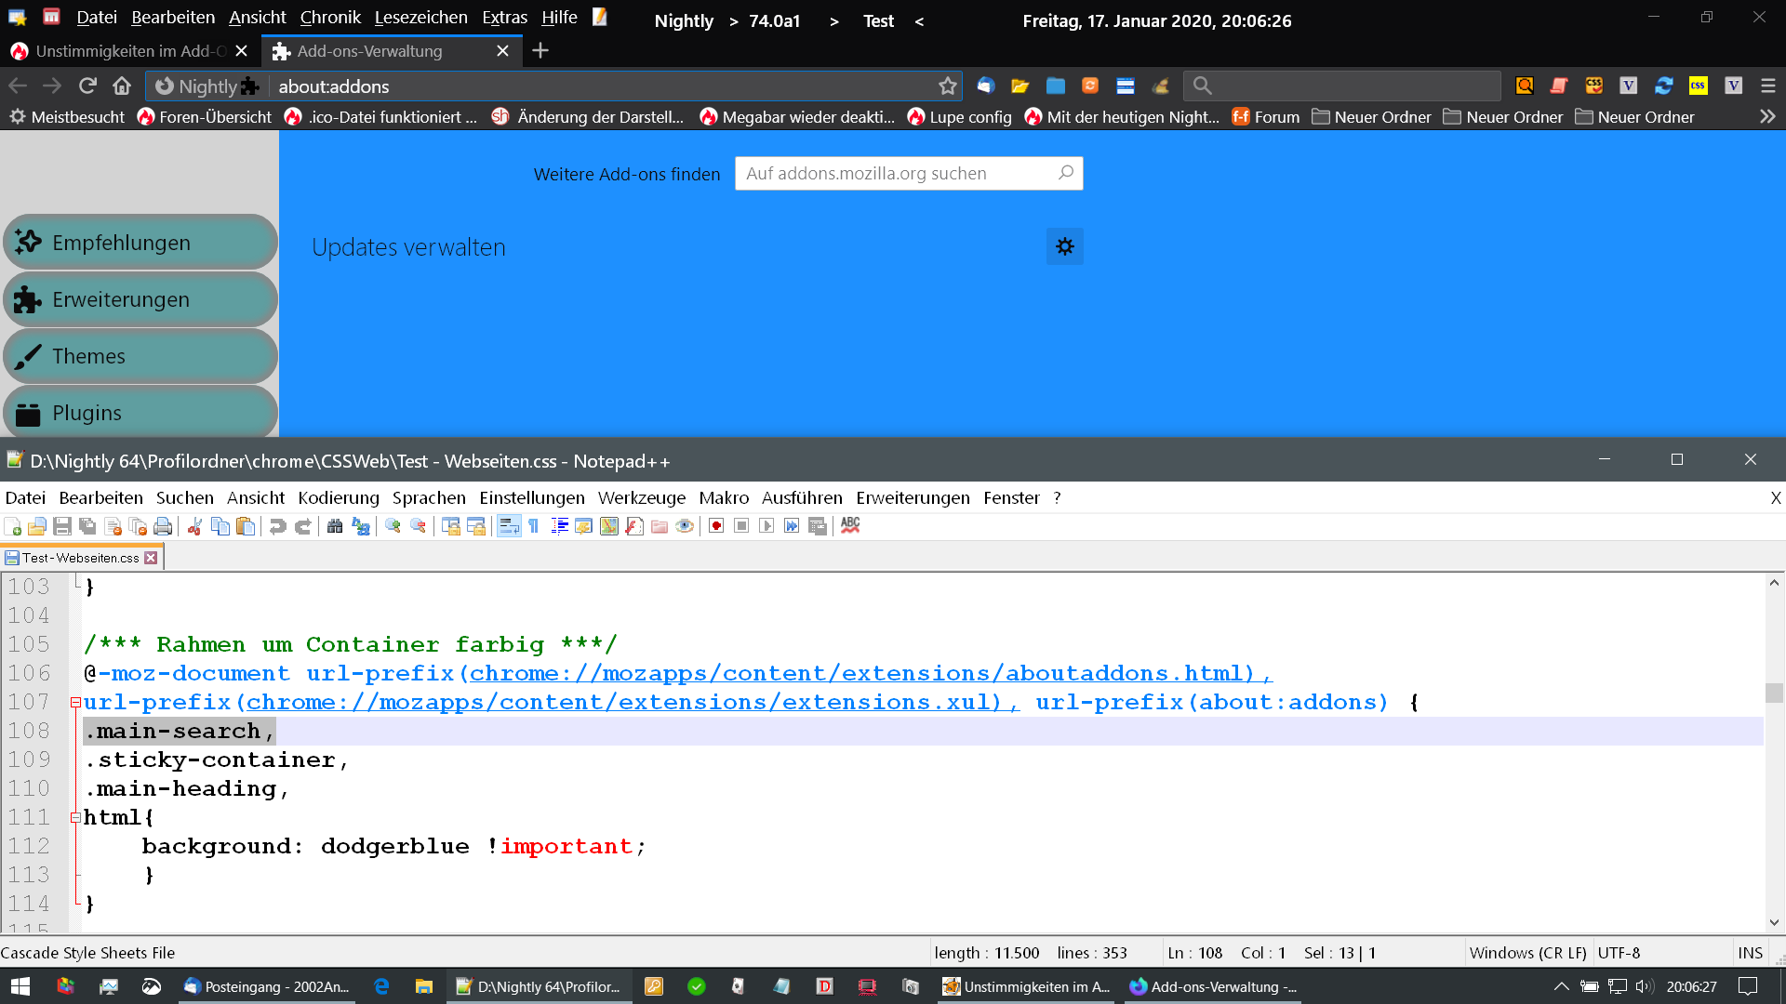1786x1004 pixels.
Task: Click the Cut scissors icon
Action: tap(194, 526)
